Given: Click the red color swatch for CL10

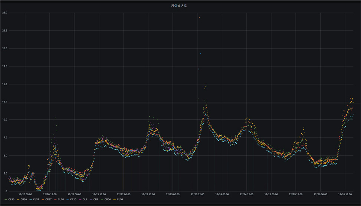Looking at the screenshot, I should pos(55,200).
